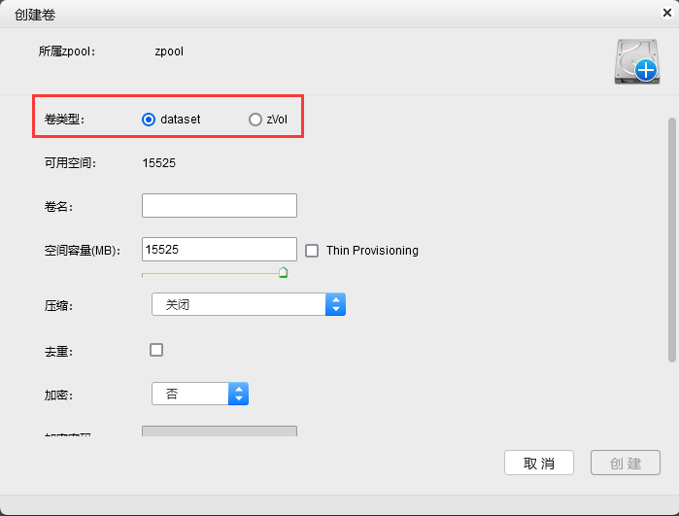Viewport: 679px width, 516px height.
Task: Click the disk with plus icon
Action: click(636, 62)
